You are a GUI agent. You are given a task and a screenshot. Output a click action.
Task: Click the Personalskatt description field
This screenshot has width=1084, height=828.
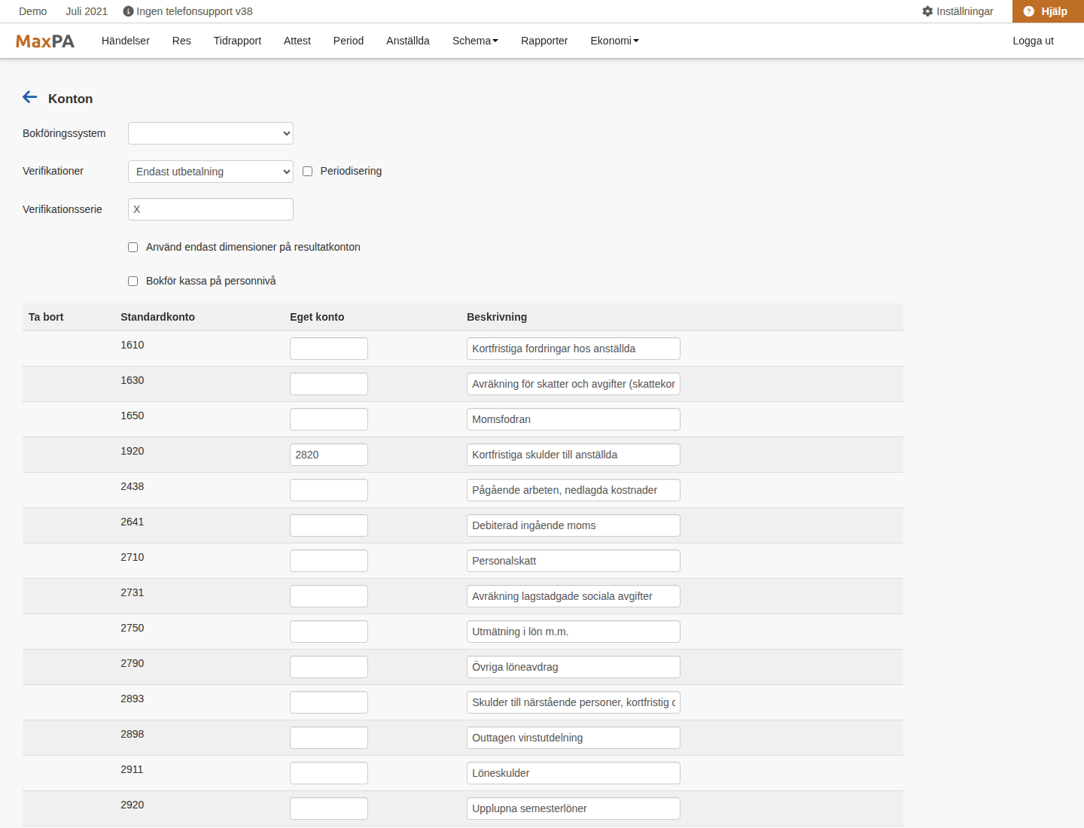574,561
